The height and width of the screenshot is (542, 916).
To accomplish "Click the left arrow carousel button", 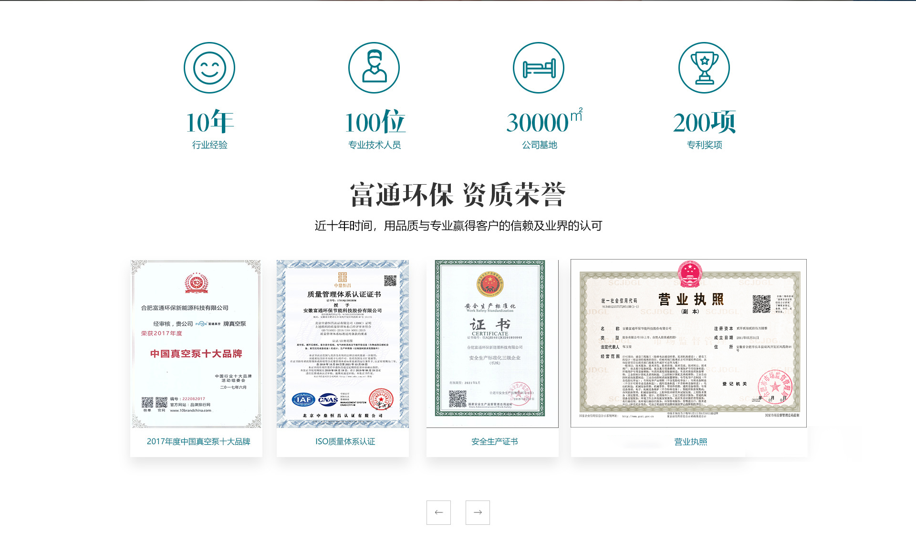I will [x=438, y=512].
